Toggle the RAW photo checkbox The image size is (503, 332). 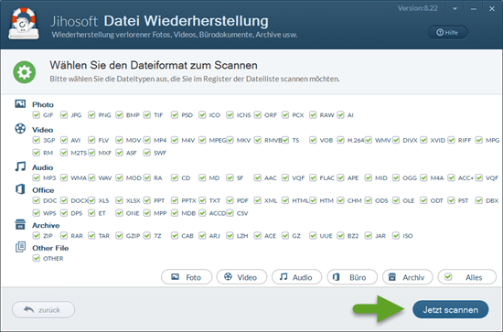(313, 115)
